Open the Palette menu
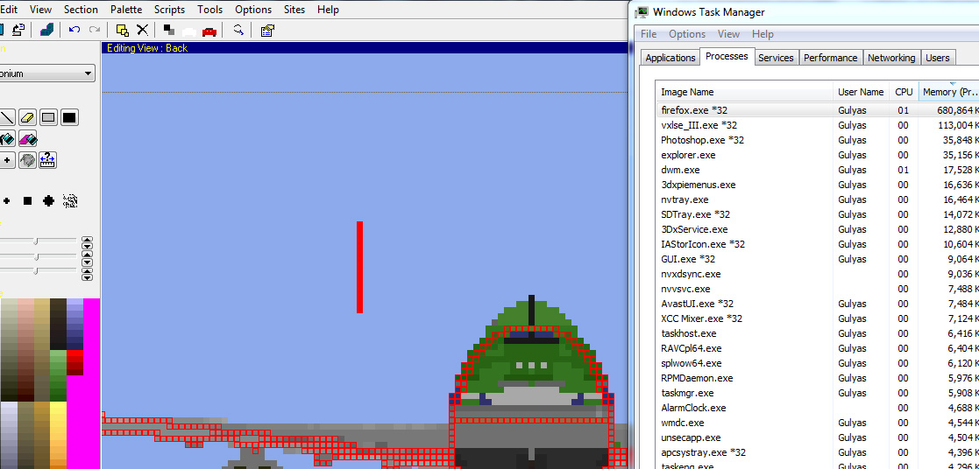The height and width of the screenshot is (469, 979). (x=125, y=10)
